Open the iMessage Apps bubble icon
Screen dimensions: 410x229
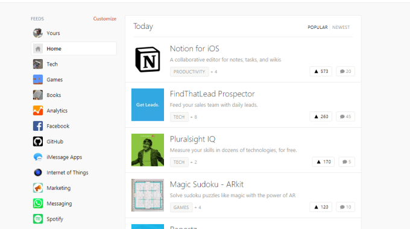38,157
